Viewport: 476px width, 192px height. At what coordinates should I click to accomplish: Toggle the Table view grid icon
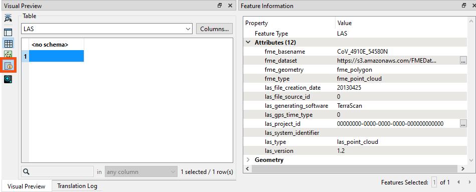[x=8, y=44]
